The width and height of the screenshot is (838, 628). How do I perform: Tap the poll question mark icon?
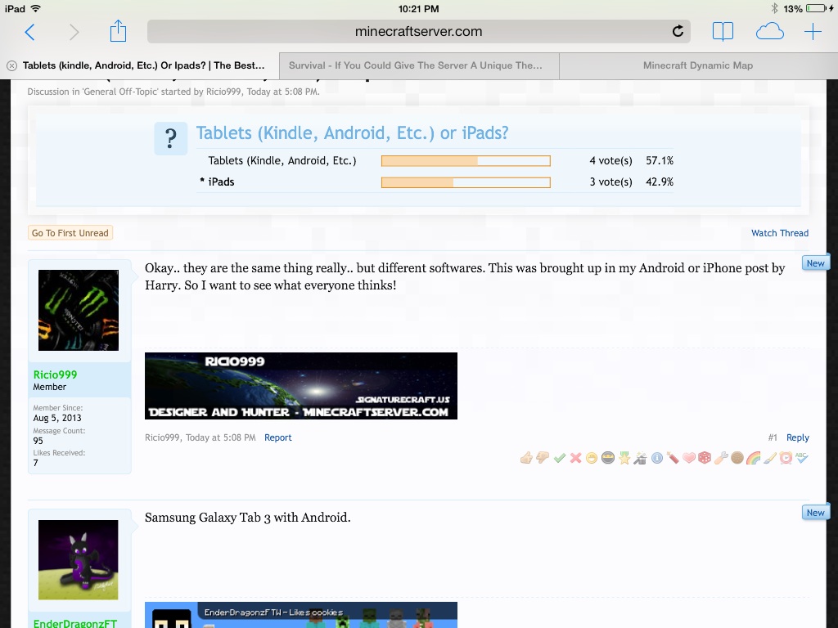[x=170, y=138]
